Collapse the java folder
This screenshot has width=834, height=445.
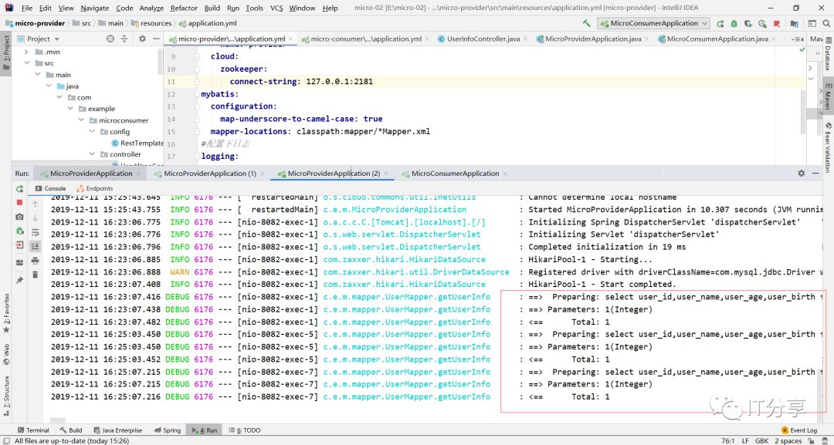[x=49, y=86]
